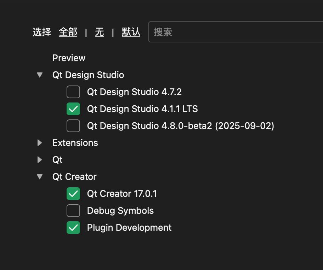The width and height of the screenshot is (323, 270).
Task: Select the Qt Design Studio category label
Action: tap(88, 75)
